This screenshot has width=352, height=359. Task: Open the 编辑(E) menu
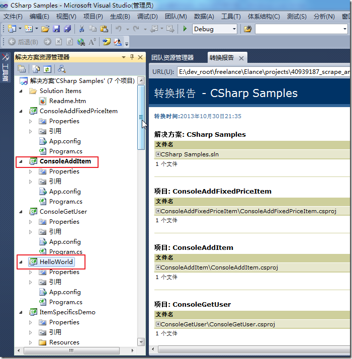(39, 17)
